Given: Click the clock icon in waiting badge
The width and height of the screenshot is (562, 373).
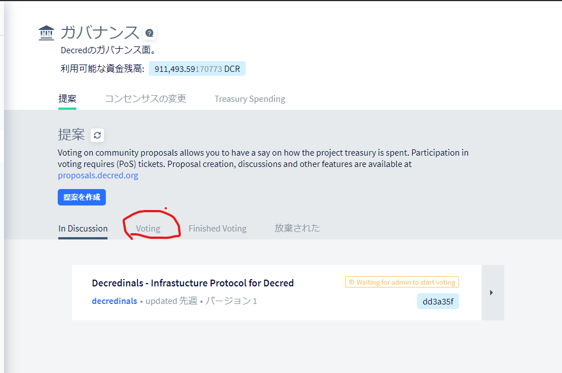Looking at the screenshot, I should coord(351,282).
